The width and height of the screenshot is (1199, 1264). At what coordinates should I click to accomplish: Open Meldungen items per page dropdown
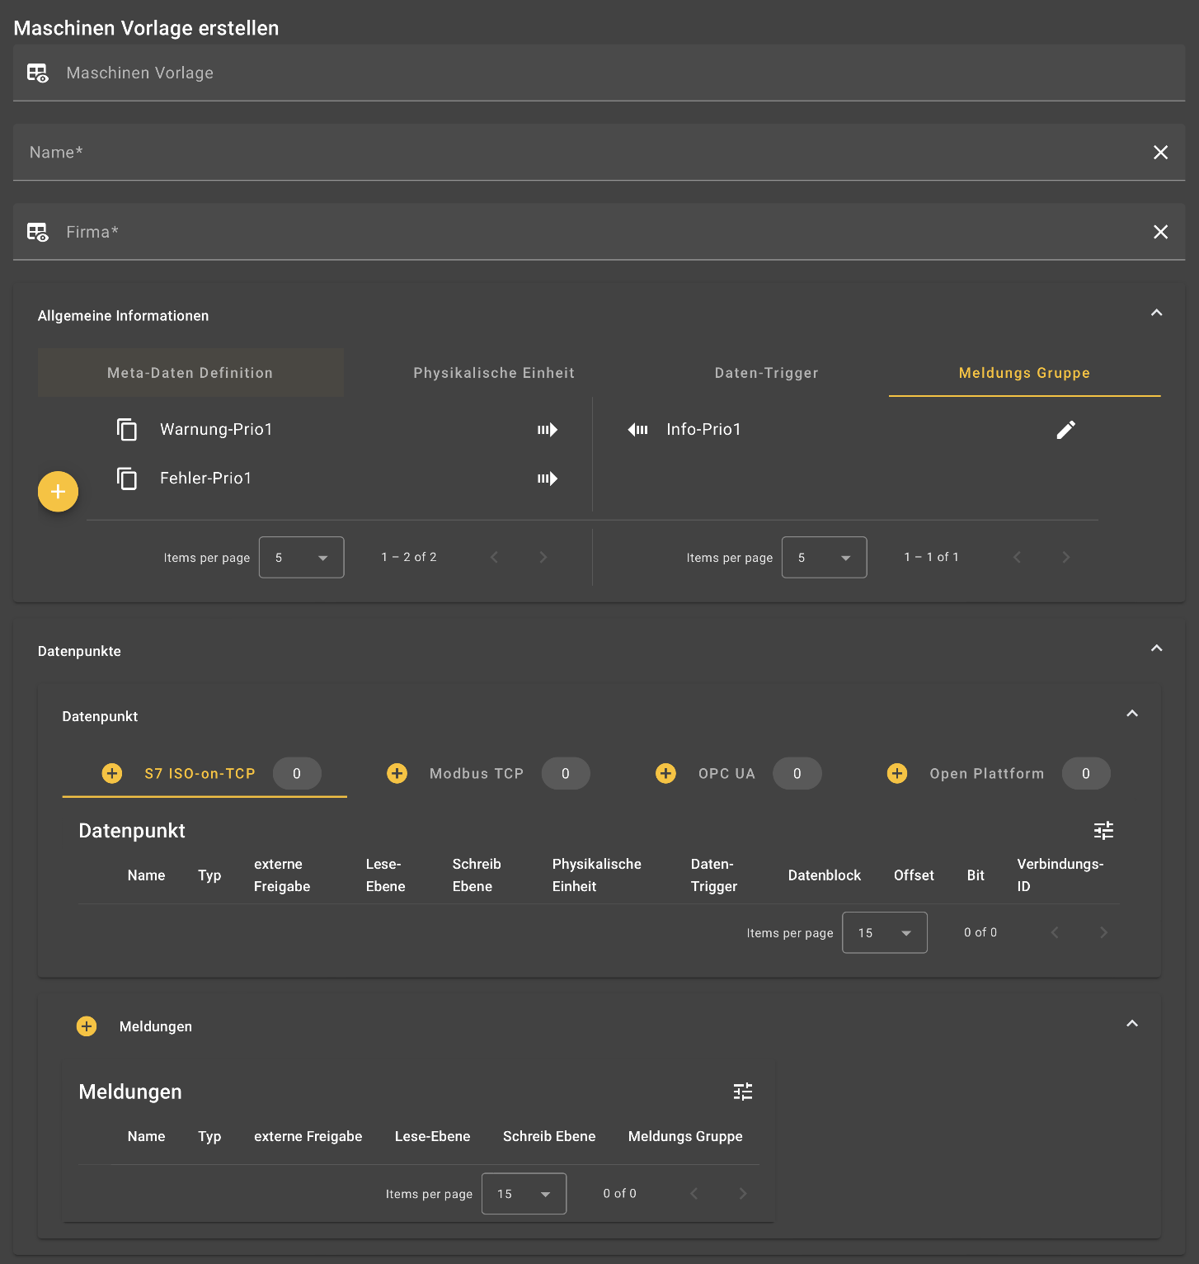(524, 1193)
